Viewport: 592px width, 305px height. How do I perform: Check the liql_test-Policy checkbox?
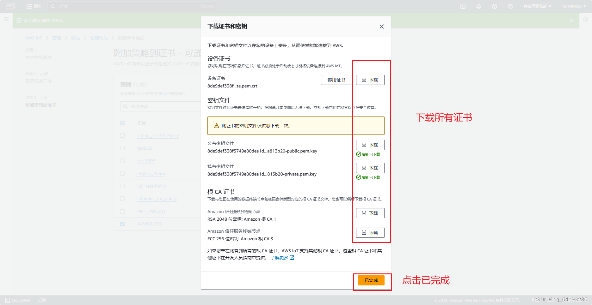122,186
